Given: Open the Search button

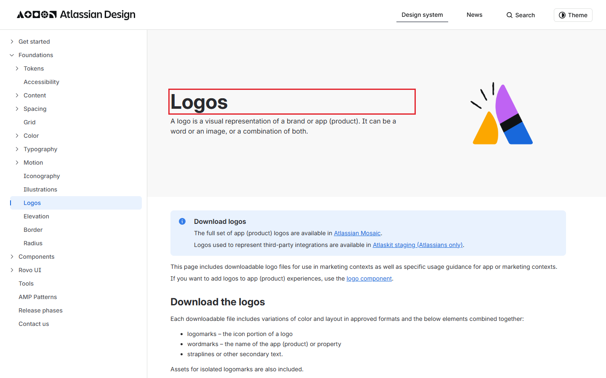Looking at the screenshot, I should pos(521,15).
